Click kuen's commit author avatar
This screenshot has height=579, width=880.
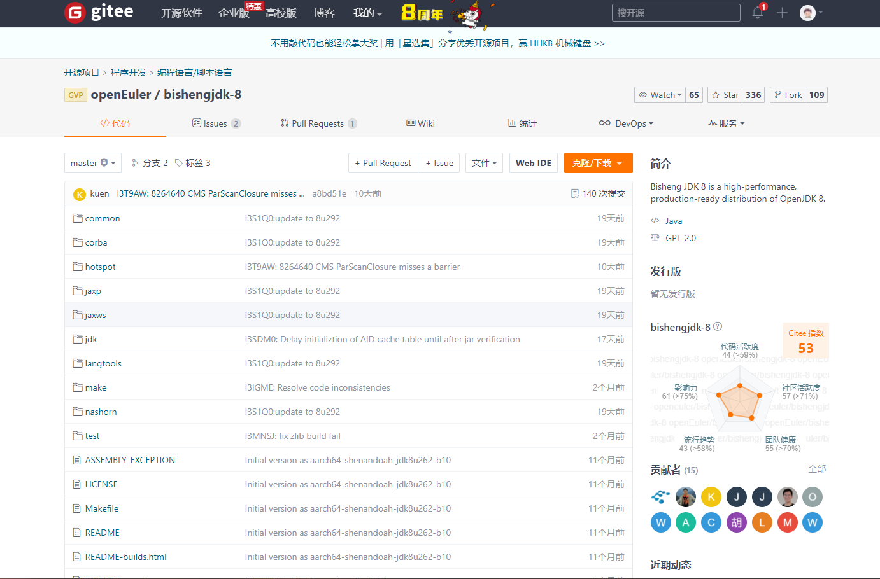pos(80,194)
